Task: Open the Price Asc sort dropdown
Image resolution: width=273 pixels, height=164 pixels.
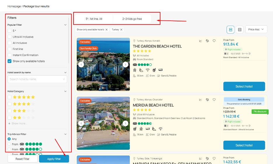Action: coord(256,29)
